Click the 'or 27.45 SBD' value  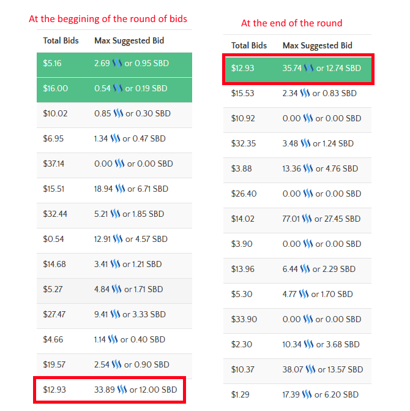click(337, 219)
